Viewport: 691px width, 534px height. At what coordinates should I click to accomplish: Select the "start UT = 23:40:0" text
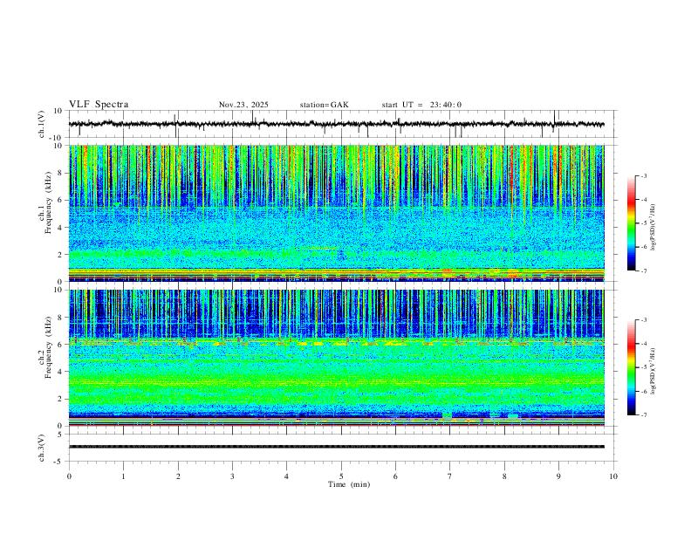click(x=421, y=105)
